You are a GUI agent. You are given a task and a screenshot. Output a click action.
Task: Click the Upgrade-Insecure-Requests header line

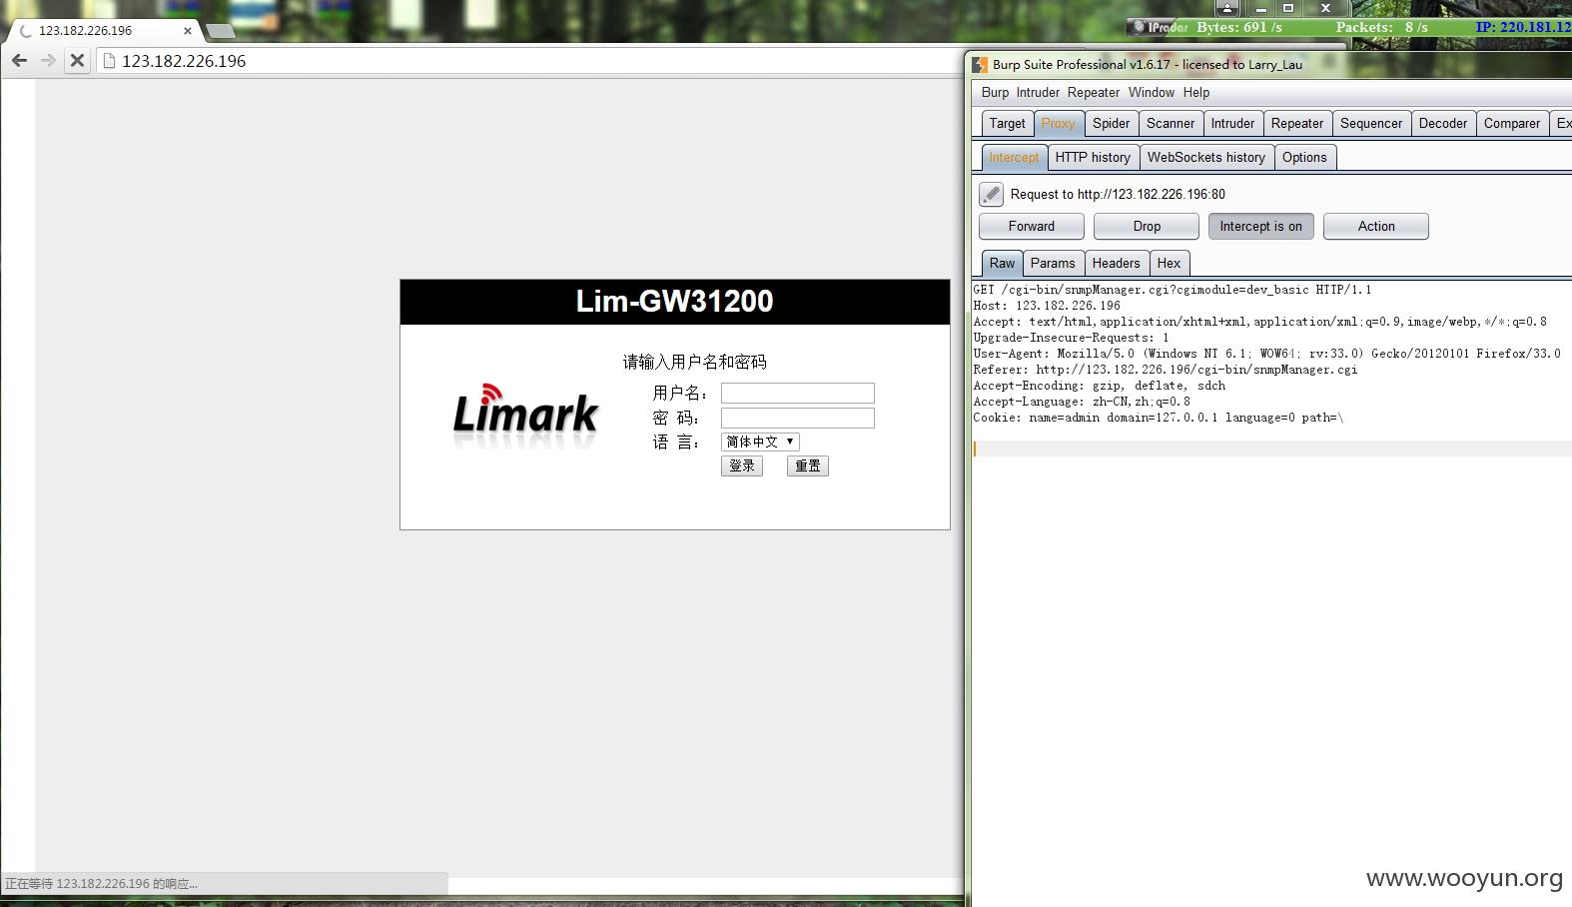coord(1071,338)
